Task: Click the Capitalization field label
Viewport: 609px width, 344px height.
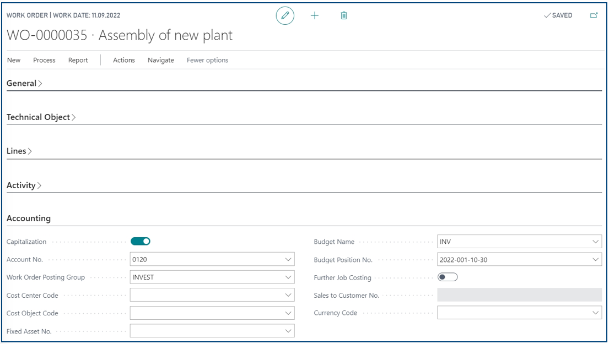Action: click(26, 242)
